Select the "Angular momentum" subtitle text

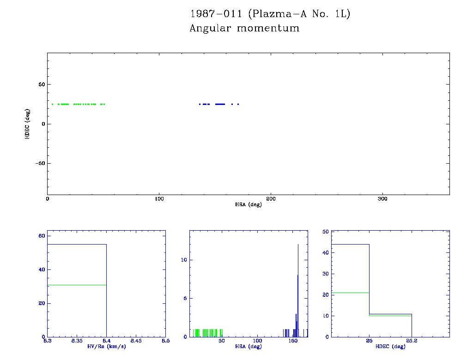(244, 29)
